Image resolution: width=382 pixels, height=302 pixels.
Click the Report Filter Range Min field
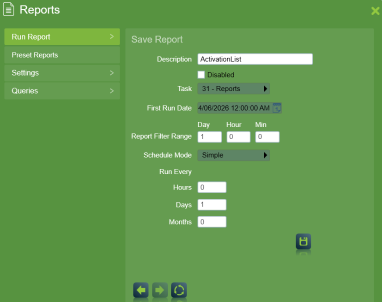click(267, 136)
